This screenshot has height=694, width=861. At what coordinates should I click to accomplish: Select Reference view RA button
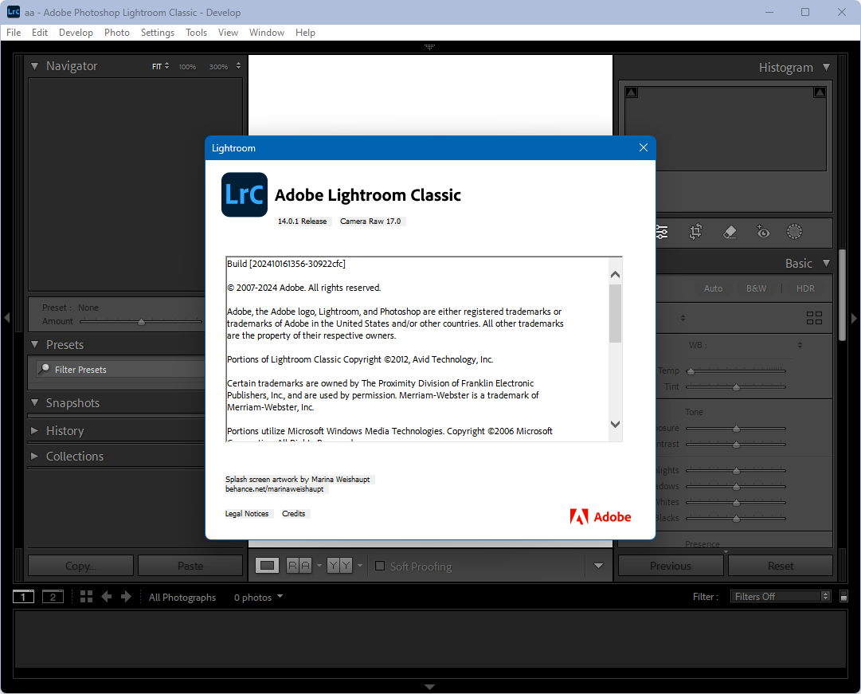point(299,566)
